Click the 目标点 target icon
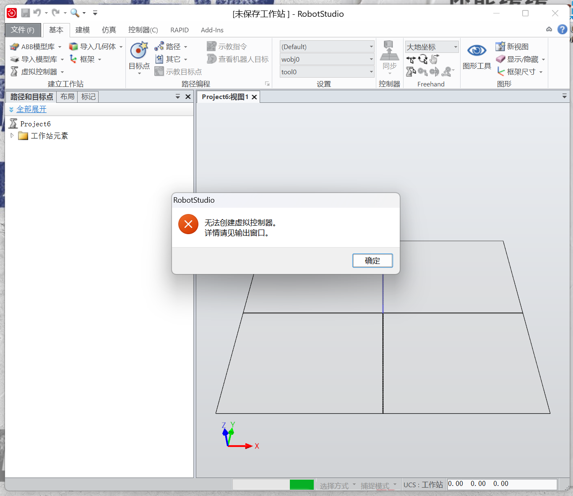Screen dimensions: 573x496 [139, 51]
